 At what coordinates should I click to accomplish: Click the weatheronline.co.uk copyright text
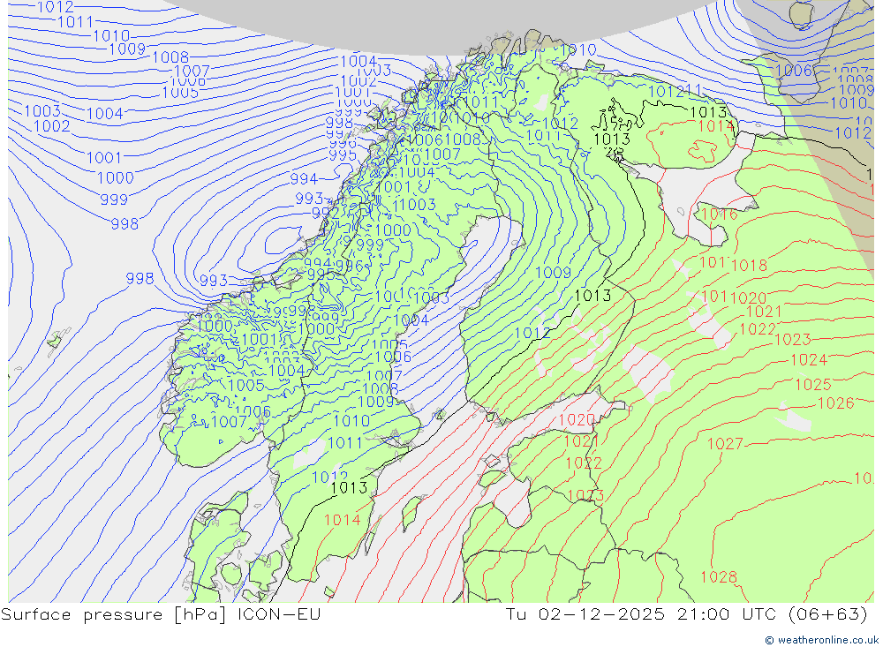821,640
